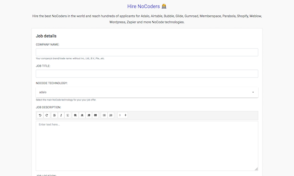The height and width of the screenshot is (176, 294).
Task: Insert a numbered list
Action: pos(111,115)
